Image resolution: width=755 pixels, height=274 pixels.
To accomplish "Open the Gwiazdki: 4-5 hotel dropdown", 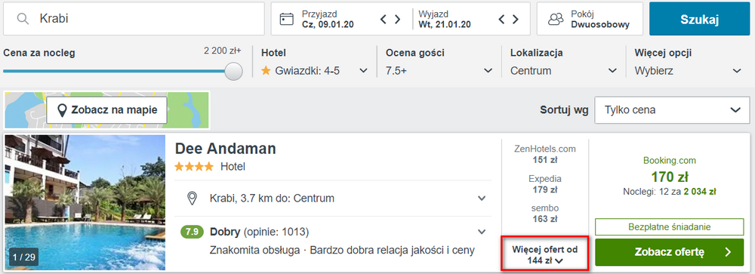I will 316,71.
